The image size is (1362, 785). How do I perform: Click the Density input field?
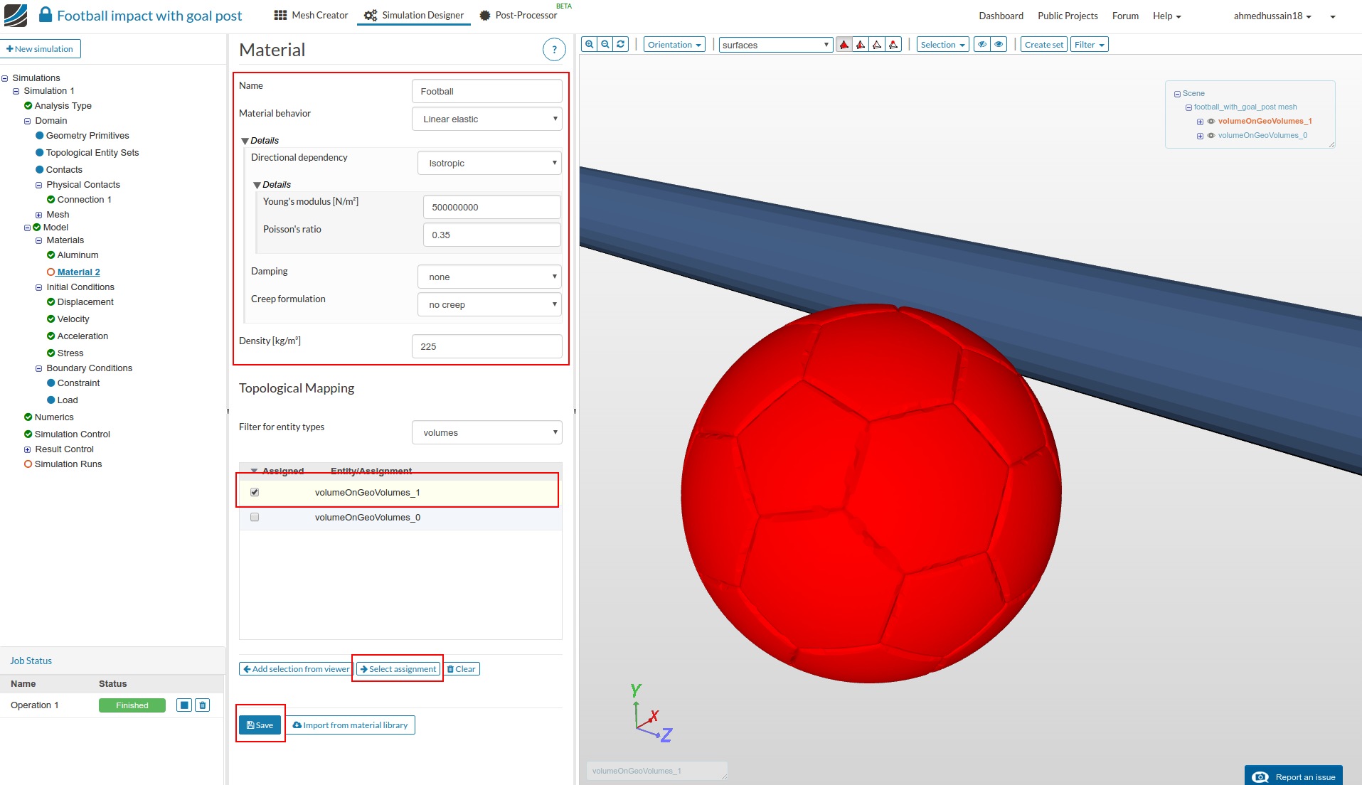(x=487, y=347)
